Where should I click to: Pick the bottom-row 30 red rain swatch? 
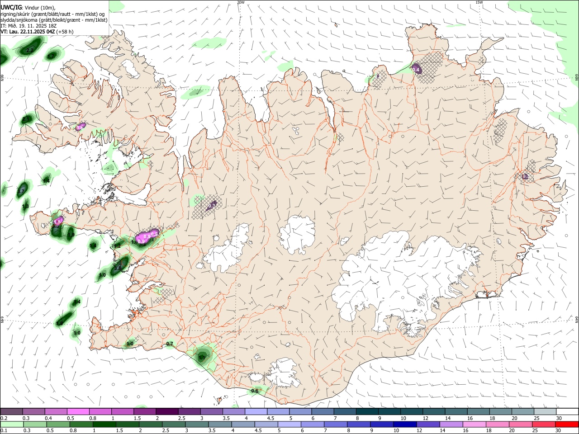[x=566, y=425]
